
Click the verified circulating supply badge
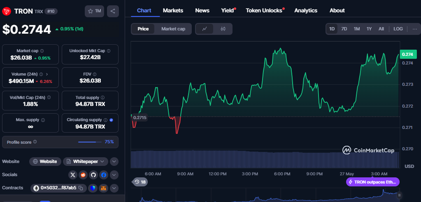pos(112,120)
